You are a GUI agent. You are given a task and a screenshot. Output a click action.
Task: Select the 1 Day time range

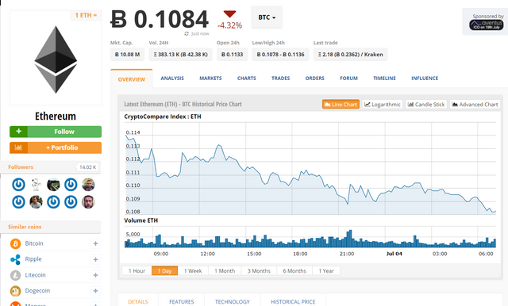click(x=164, y=271)
